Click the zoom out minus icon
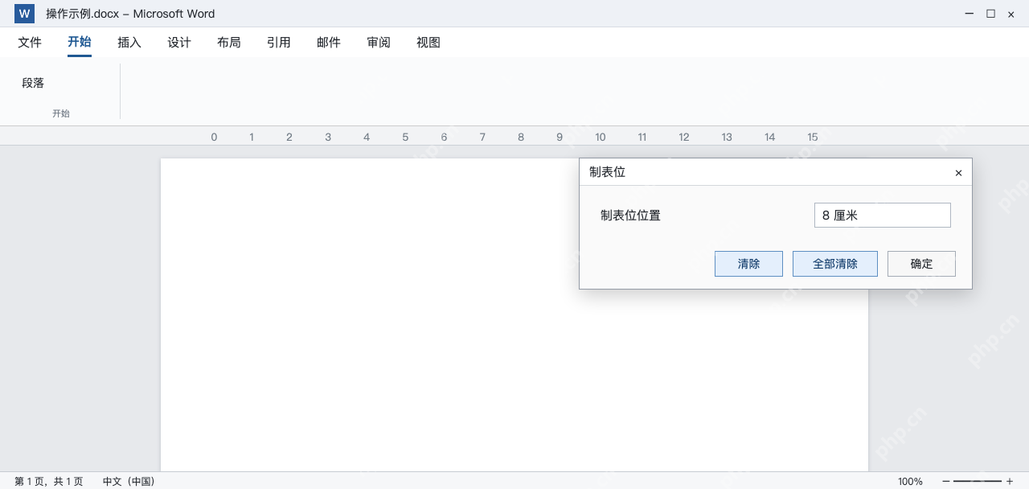Viewport: 1029px width, 489px height. point(946,481)
